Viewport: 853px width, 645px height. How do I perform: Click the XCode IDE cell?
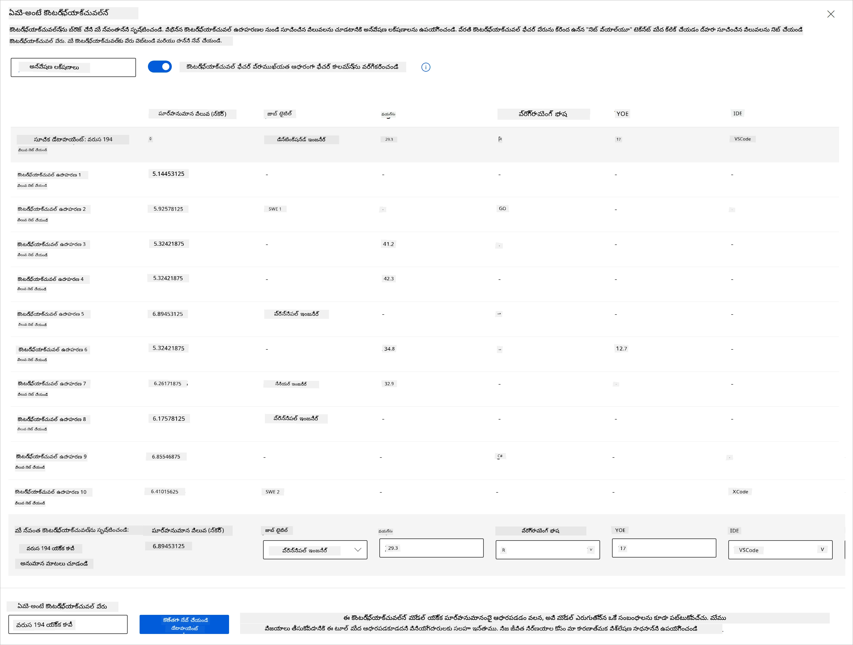click(x=740, y=492)
